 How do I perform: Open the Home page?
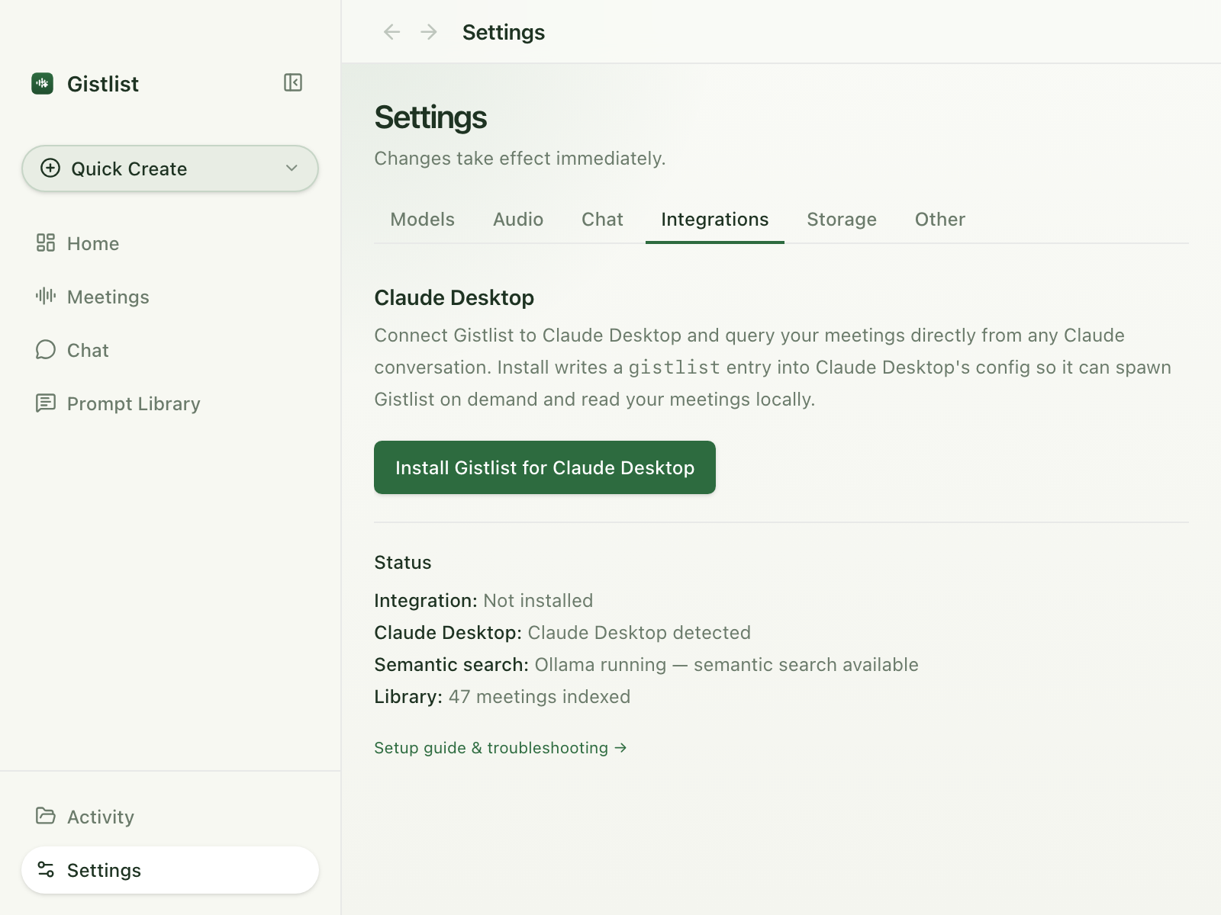[170, 243]
